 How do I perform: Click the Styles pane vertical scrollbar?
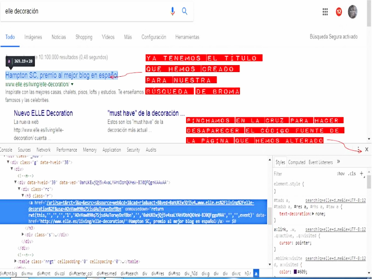coord(369,182)
